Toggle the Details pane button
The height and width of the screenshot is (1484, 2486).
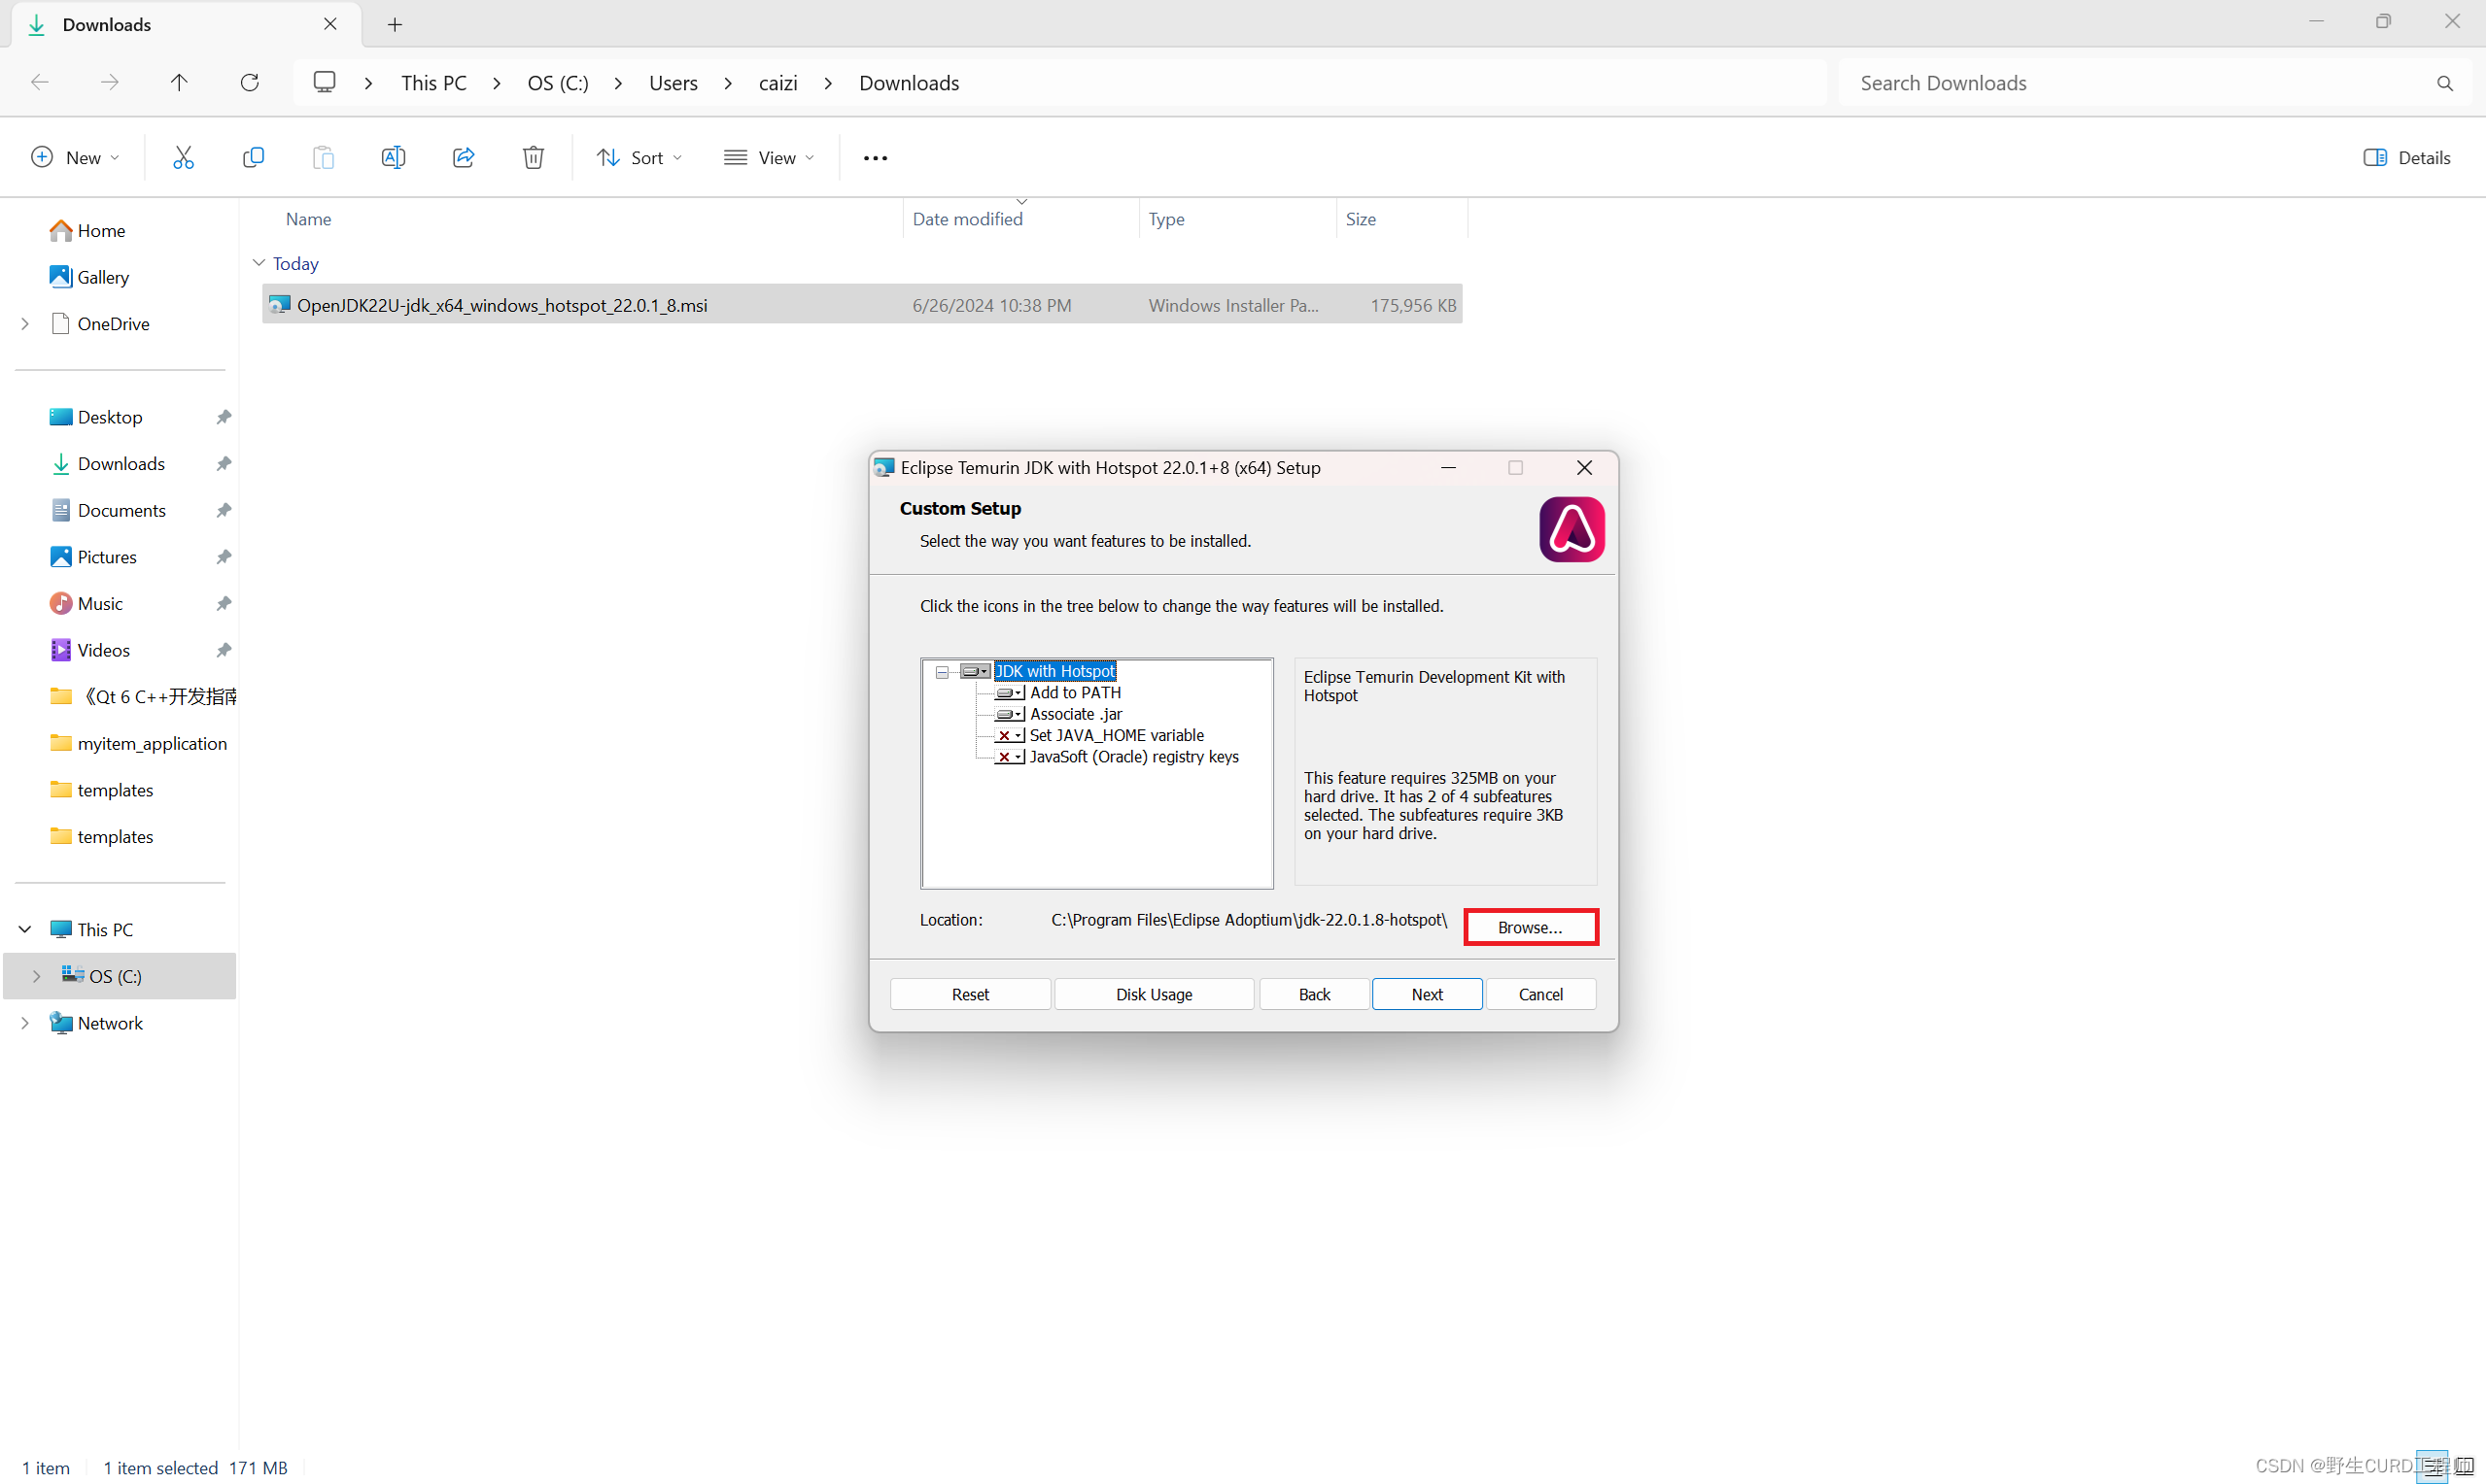click(2407, 157)
